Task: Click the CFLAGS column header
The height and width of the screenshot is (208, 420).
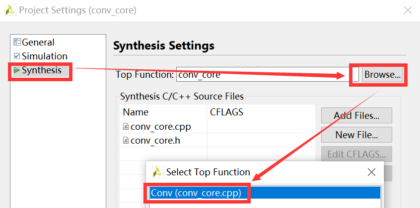Action: (226, 112)
